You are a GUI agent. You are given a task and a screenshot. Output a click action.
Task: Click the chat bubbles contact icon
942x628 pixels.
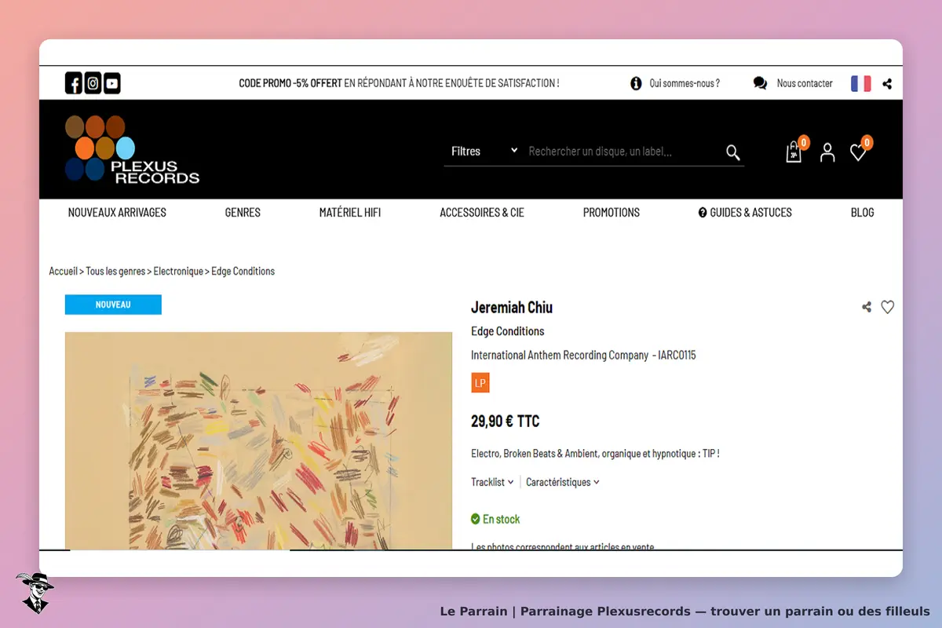[760, 83]
